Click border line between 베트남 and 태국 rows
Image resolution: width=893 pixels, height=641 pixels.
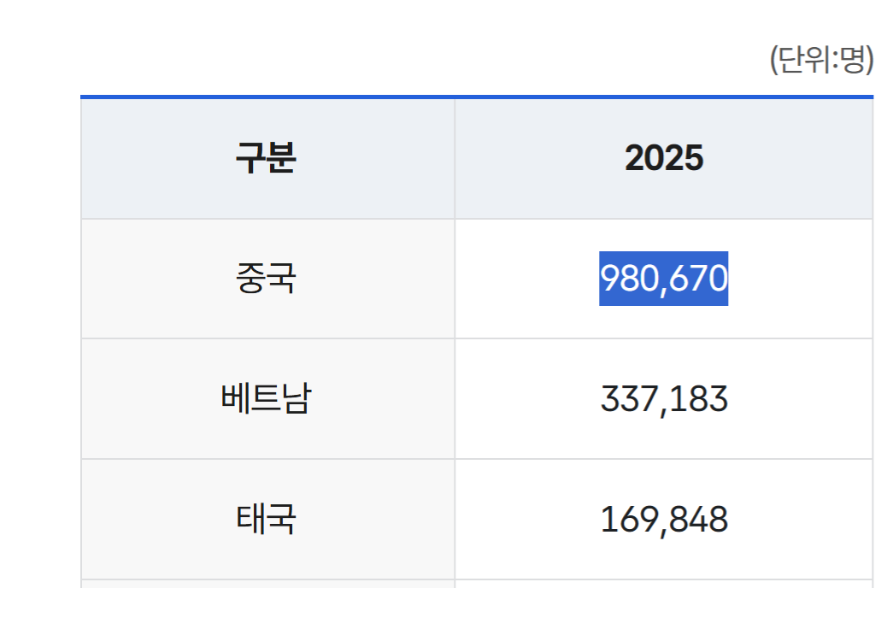[477, 459]
